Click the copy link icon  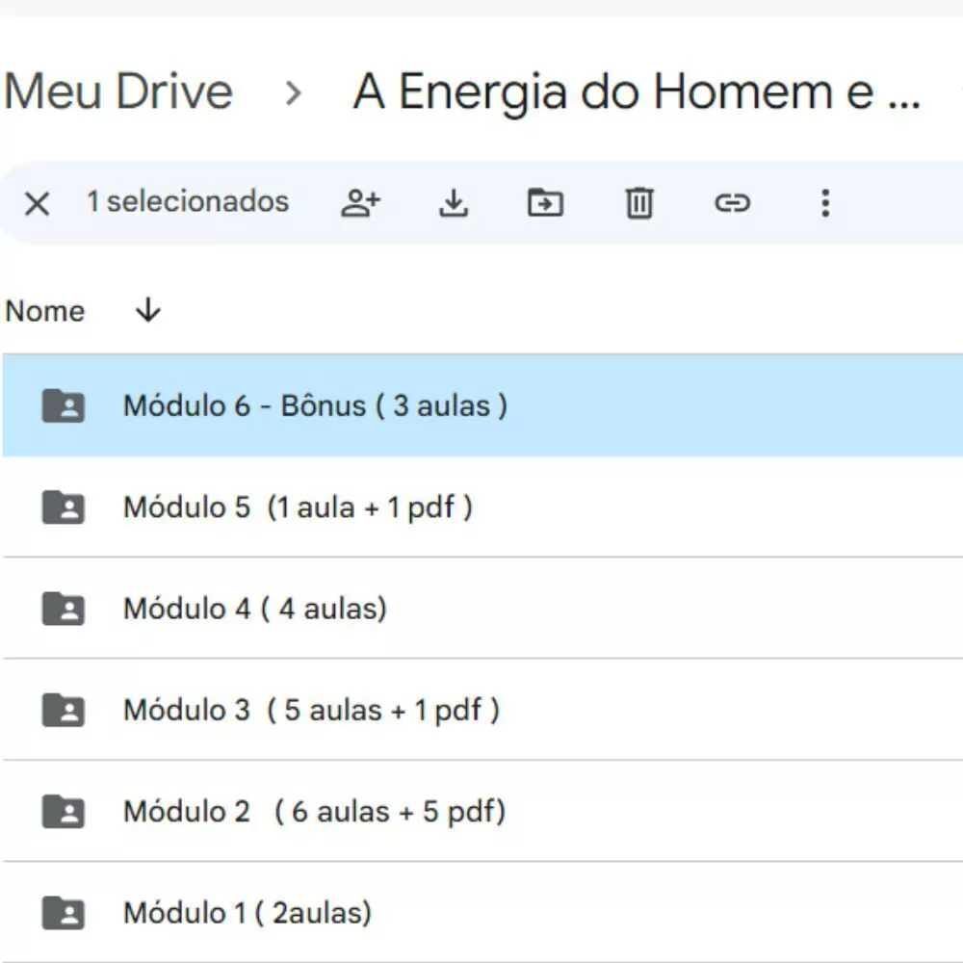pyautogui.click(x=732, y=203)
